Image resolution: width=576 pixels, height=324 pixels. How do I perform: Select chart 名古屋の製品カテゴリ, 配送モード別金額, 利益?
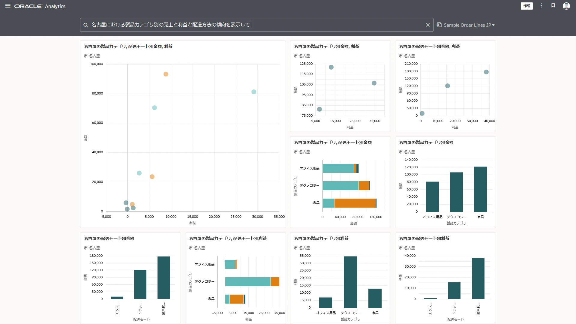point(183,134)
